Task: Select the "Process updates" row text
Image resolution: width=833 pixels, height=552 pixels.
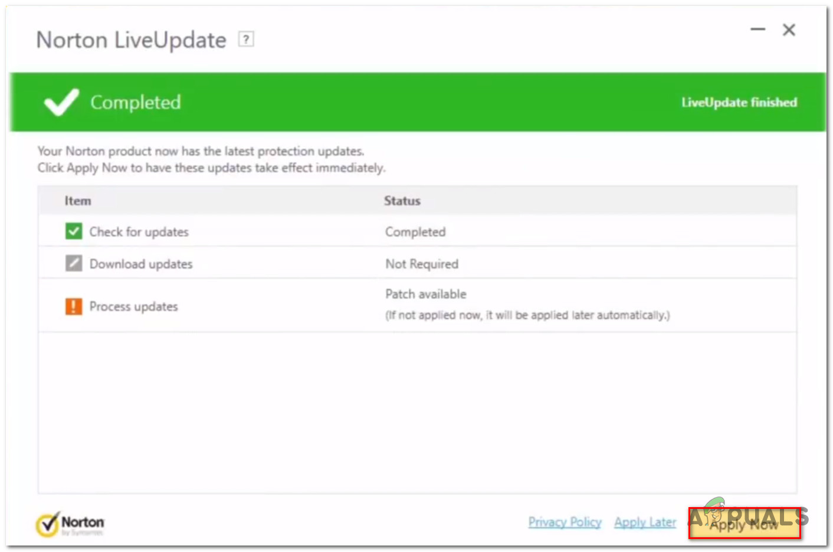Action: [134, 307]
